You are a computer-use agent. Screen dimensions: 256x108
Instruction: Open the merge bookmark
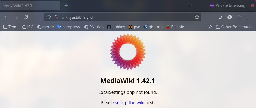[45, 27]
